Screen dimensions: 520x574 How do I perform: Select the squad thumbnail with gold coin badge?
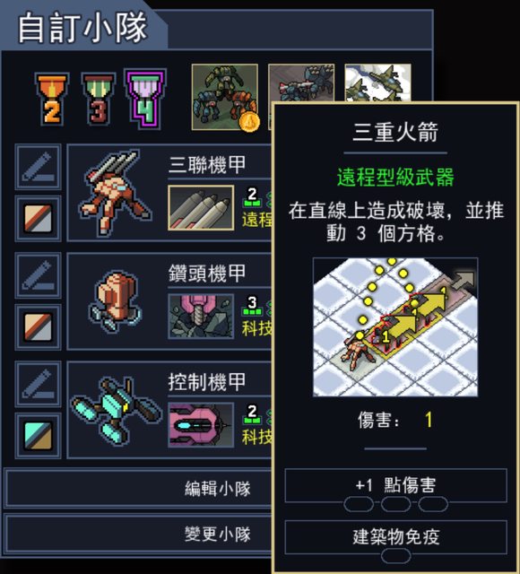tap(225, 97)
